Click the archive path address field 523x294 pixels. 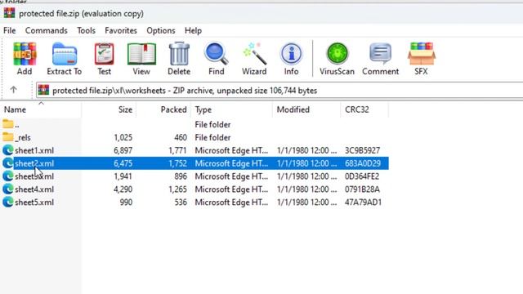click(279, 91)
